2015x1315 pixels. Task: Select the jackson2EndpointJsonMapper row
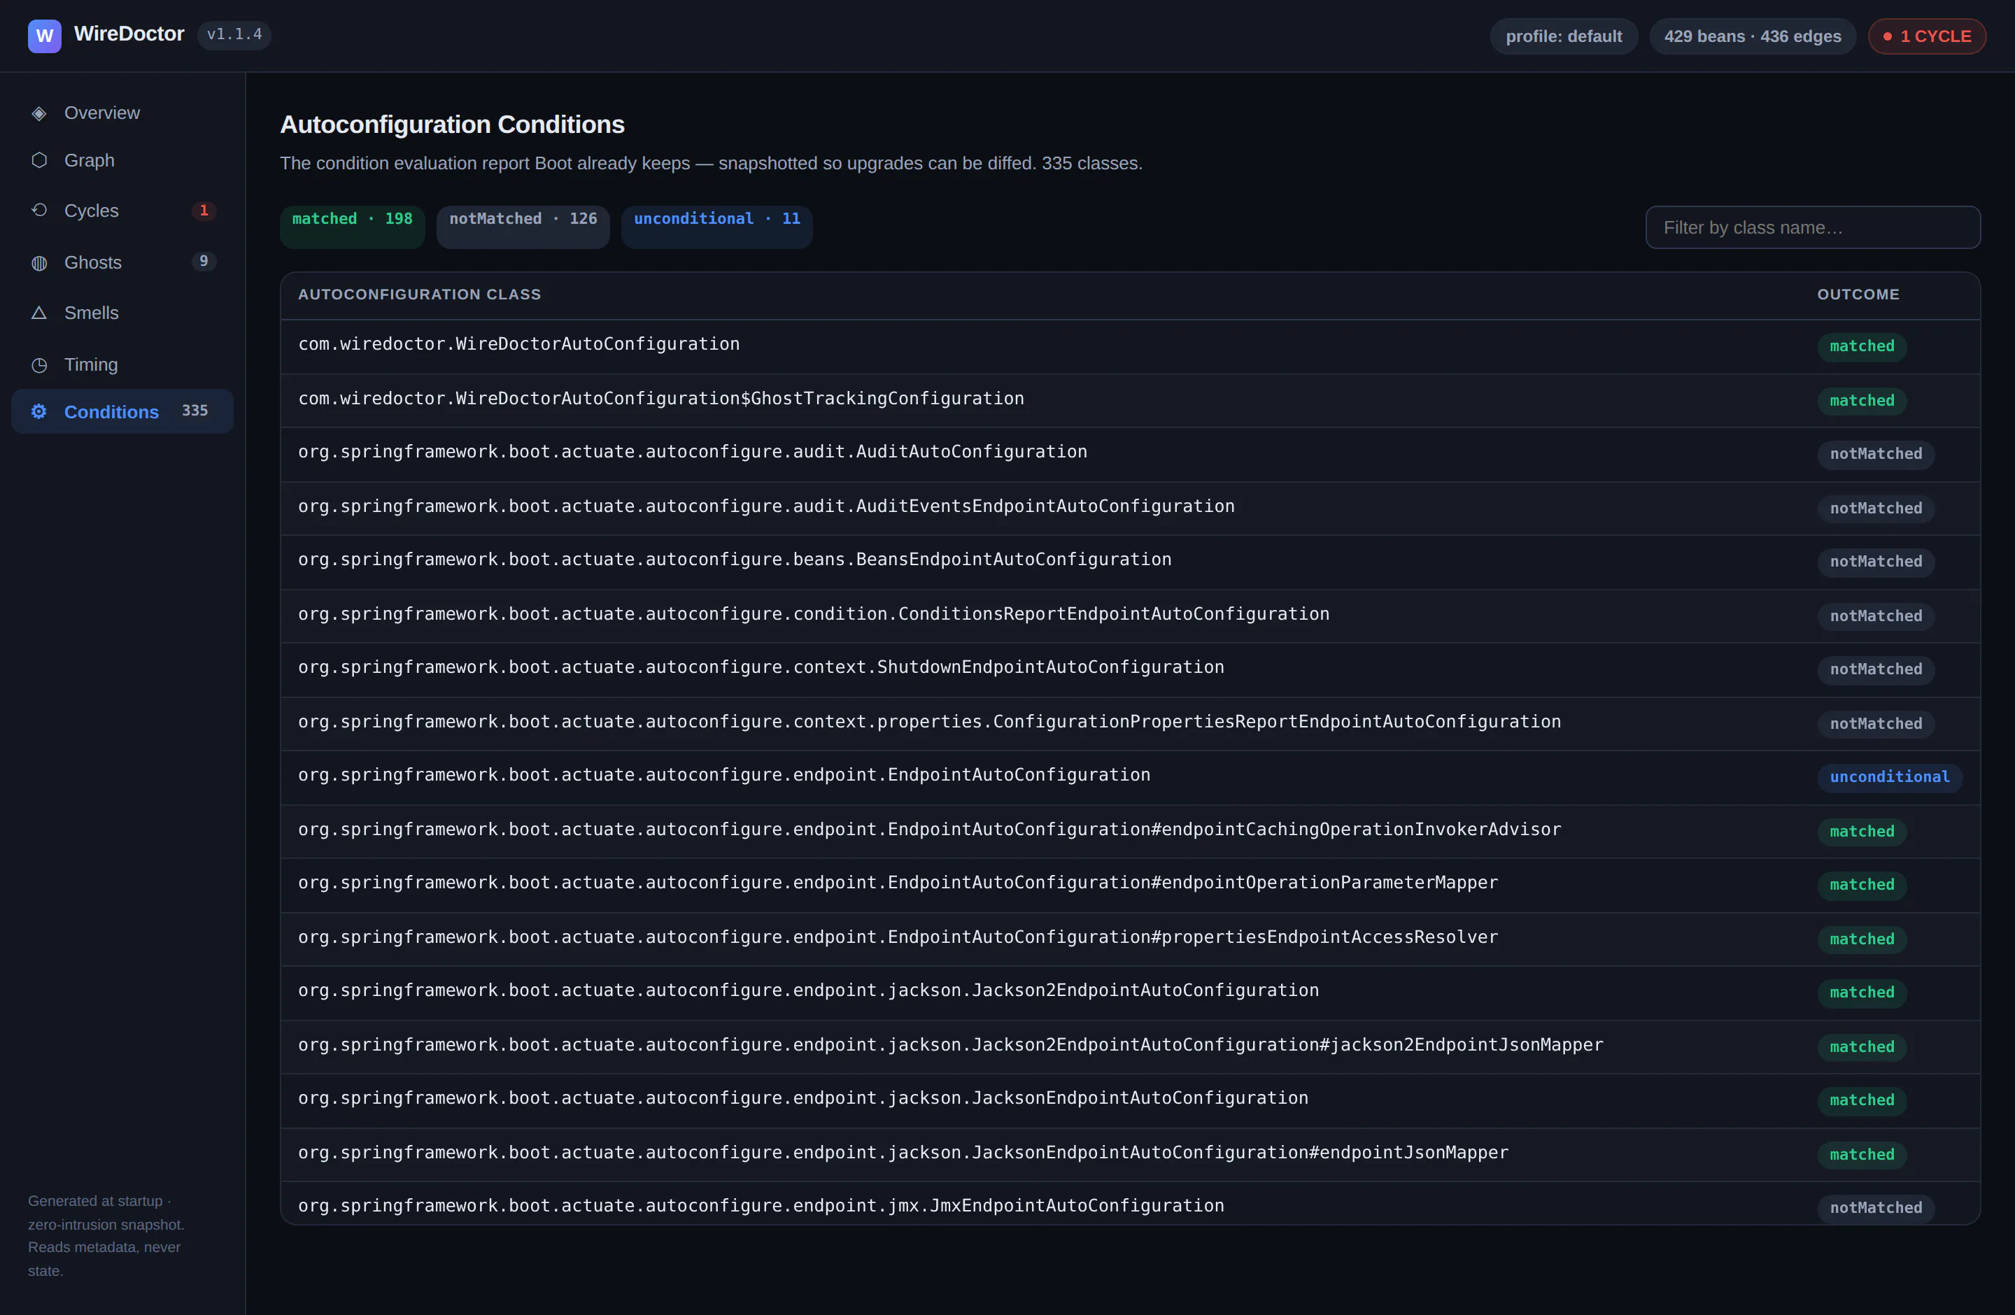1130,1046
